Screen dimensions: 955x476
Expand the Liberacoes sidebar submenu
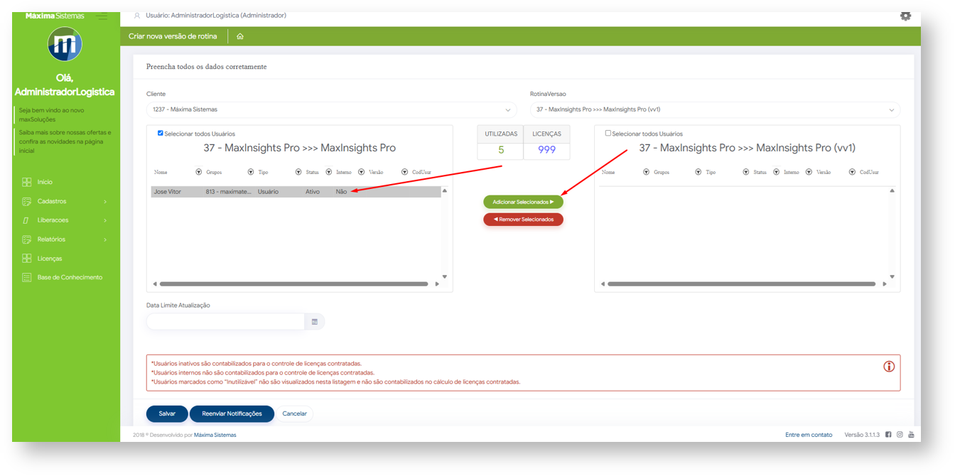[x=65, y=220]
